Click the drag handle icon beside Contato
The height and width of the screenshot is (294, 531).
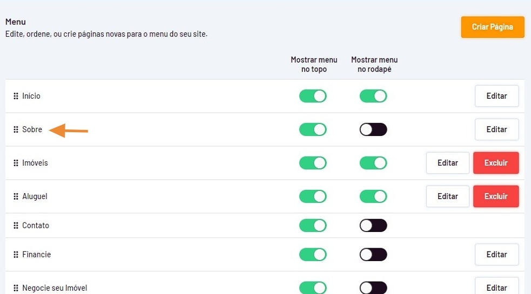point(16,225)
